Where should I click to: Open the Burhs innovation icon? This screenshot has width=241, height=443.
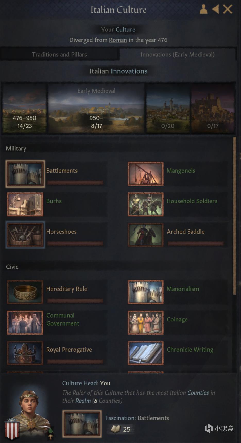tap(25, 204)
